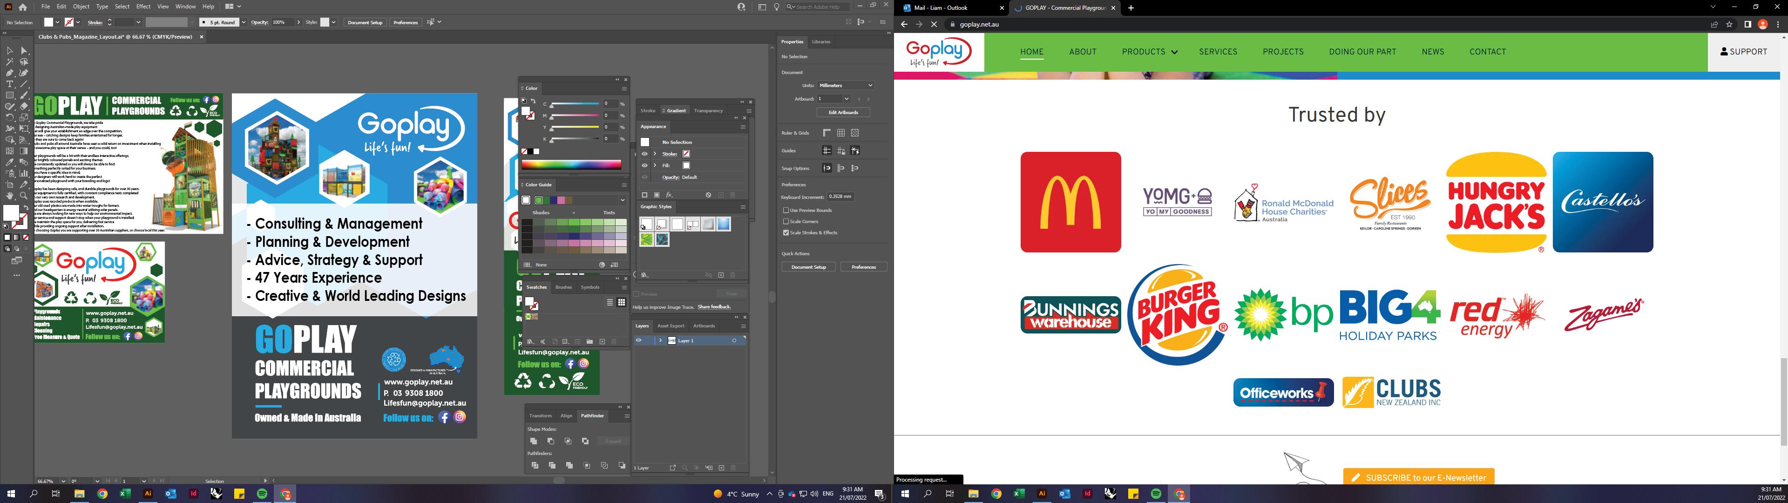1788x503 pixels.
Task: Hide Layer 1 visibility eye
Action: tap(638, 340)
